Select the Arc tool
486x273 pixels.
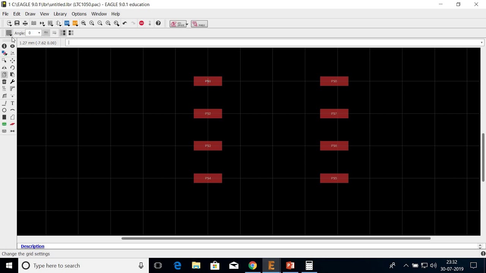click(13, 110)
